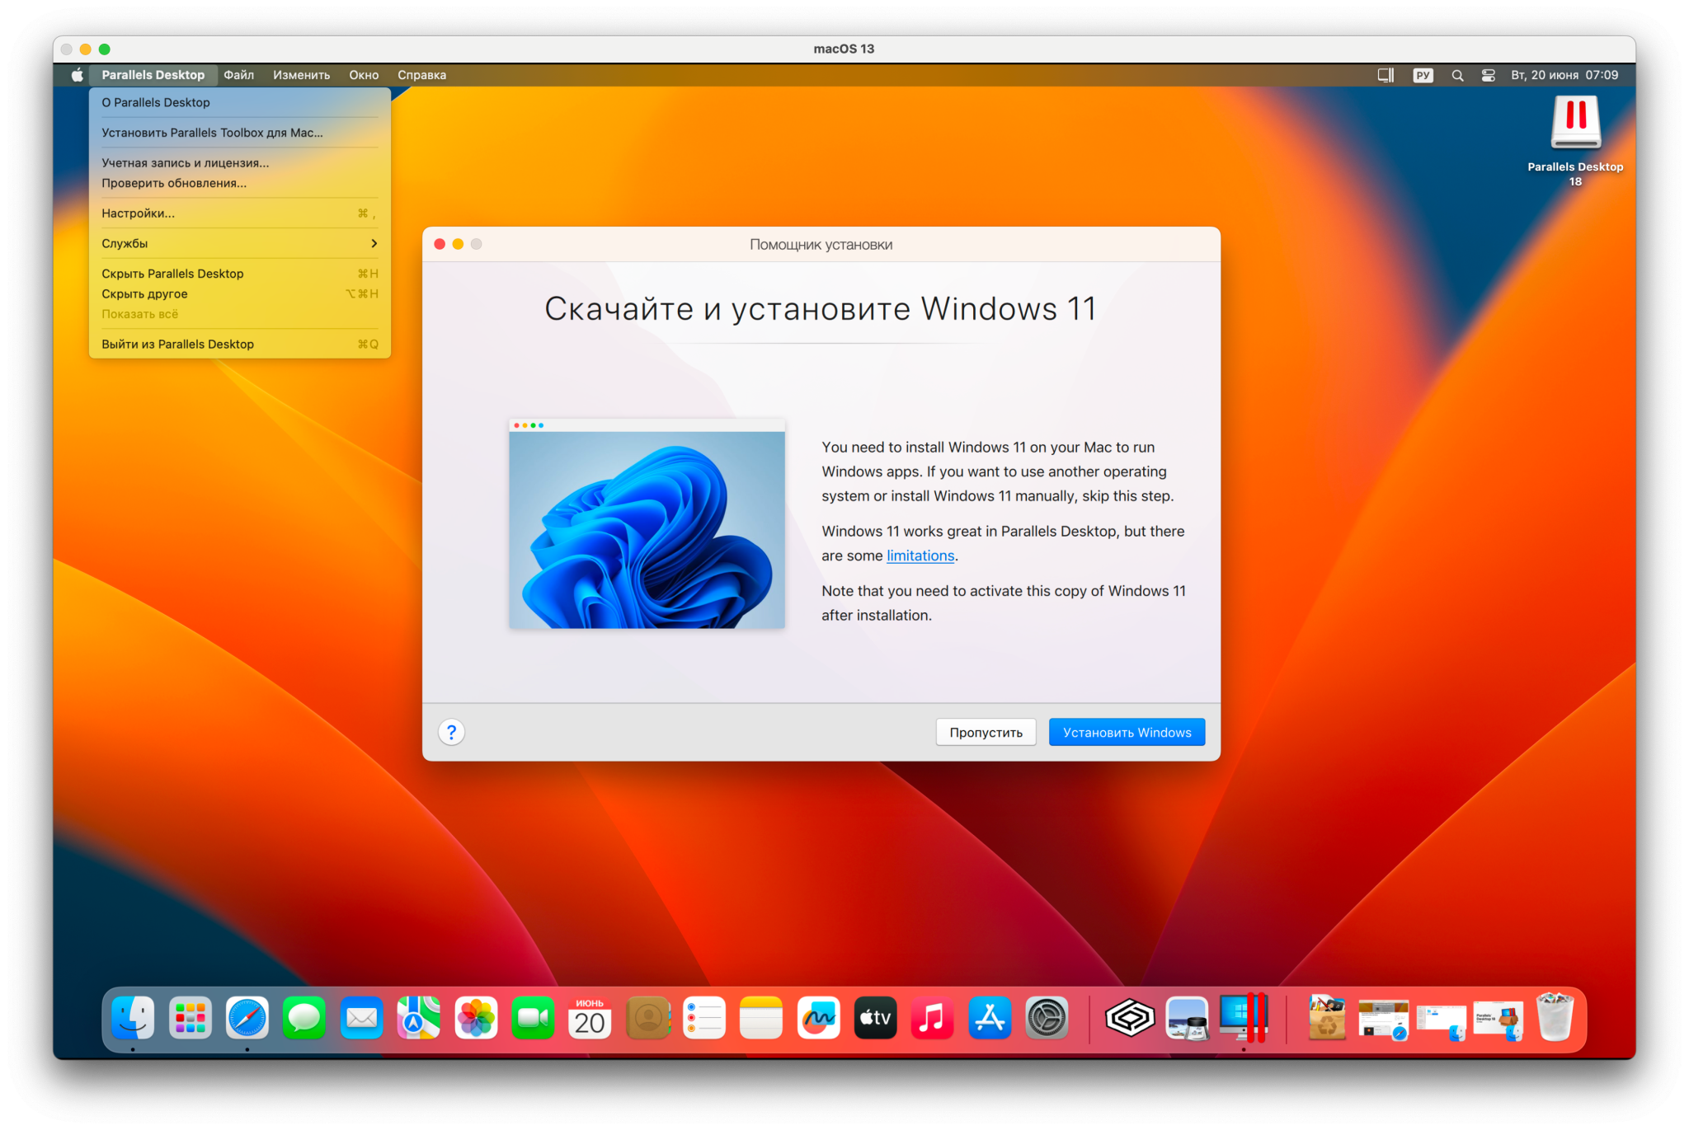Close the Помощник установки window
The width and height of the screenshot is (1689, 1130).
[x=440, y=244]
